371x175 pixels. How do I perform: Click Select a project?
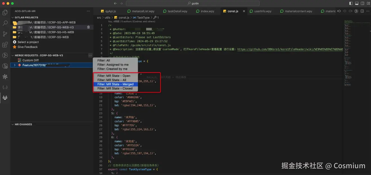coord(28,42)
